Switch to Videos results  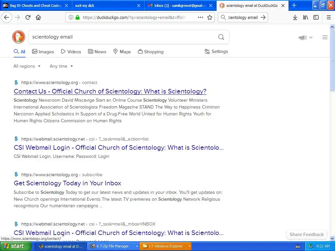coord(71,52)
